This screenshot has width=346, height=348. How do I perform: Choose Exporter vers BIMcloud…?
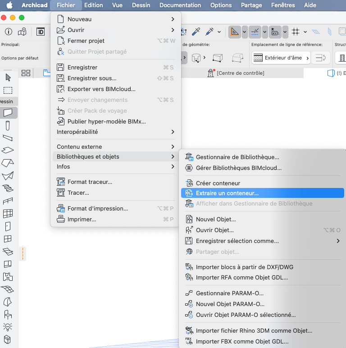point(115,89)
